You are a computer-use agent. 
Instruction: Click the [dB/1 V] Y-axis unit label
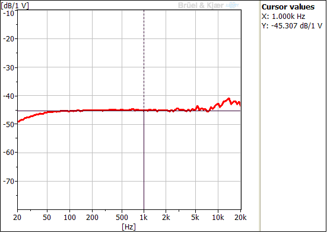pos(15,5)
